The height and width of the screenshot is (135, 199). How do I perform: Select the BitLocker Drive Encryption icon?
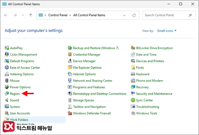pyautogui.click(x=133, y=48)
